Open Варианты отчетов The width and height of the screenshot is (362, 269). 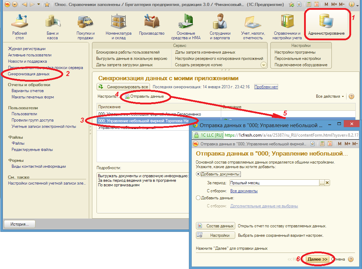pos(27,91)
